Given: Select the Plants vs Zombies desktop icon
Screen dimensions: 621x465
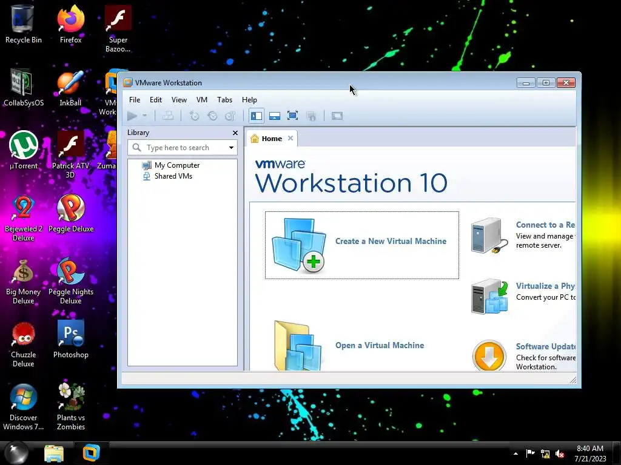Looking at the screenshot, I should [x=70, y=406].
